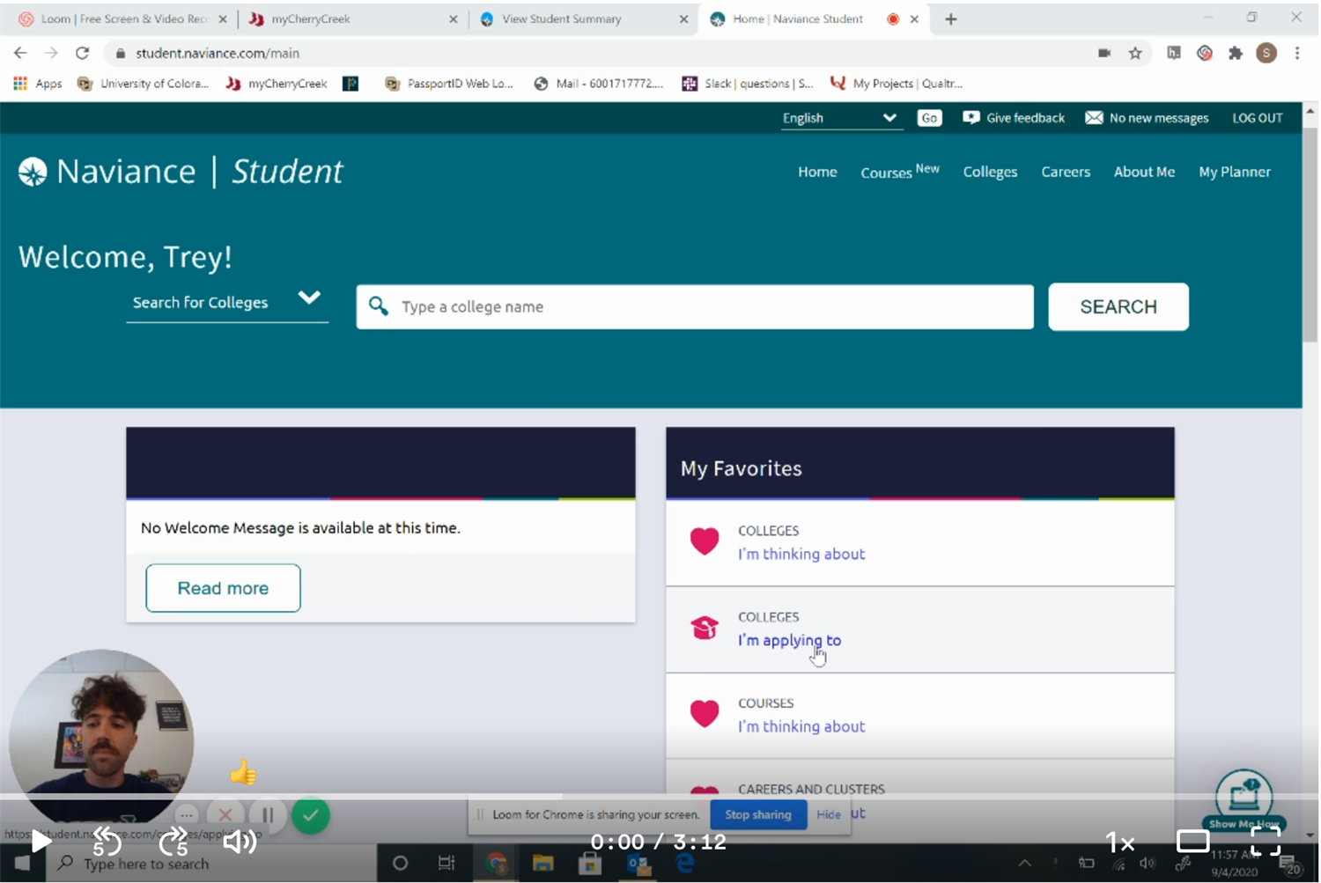Click the camera icon in address bar
Screen dimensions: 1321x883
[1104, 53]
